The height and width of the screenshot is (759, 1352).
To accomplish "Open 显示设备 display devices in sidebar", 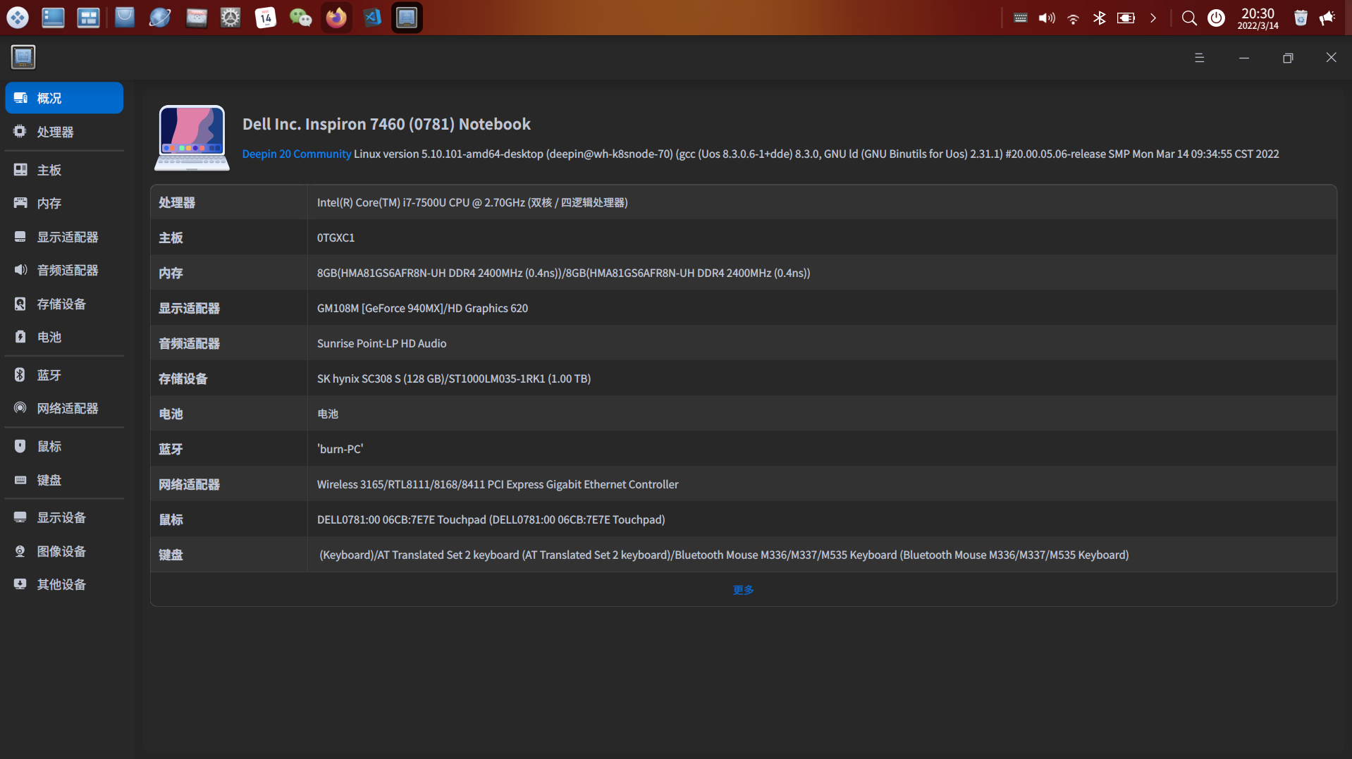I will pyautogui.click(x=64, y=517).
